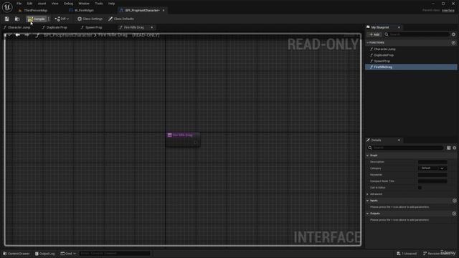Image resolution: width=459 pixels, height=258 pixels.
Task: Collapse the Functions section
Action: tap(368, 43)
